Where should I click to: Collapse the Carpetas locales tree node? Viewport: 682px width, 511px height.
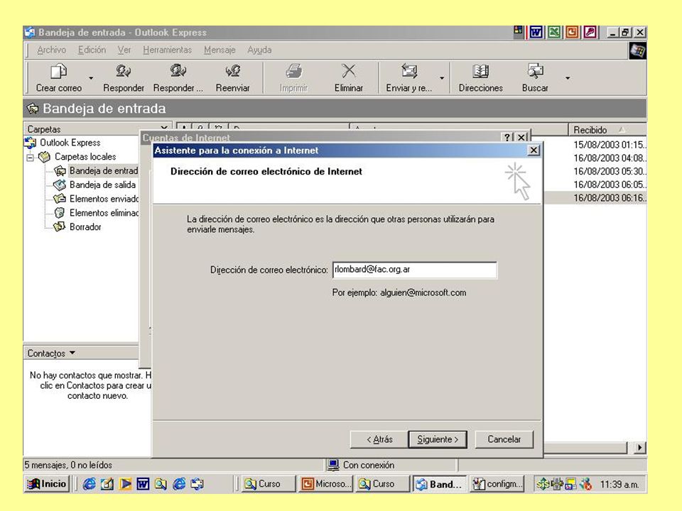point(30,158)
